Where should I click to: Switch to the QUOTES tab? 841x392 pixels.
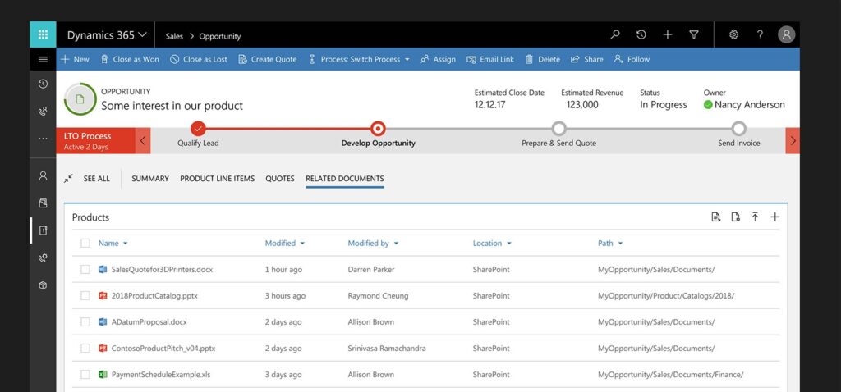[x=279, y=179]
